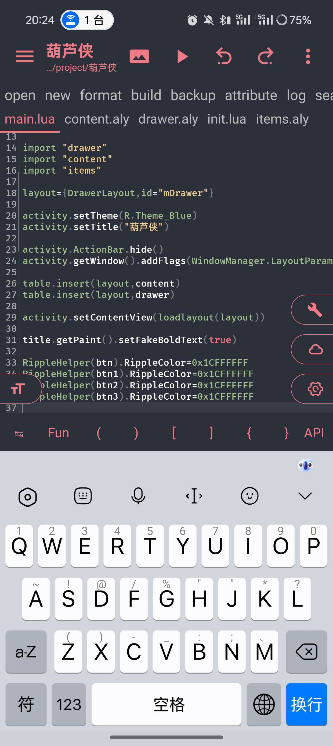This screenshot has width=333, height=746.
Task: Run the project with play button
Action: (x=182, y=56)
